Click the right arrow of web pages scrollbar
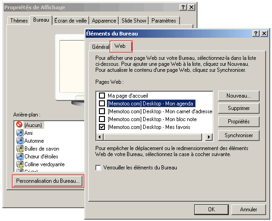This screenshot has height=221, width=272. coord(209,137)
